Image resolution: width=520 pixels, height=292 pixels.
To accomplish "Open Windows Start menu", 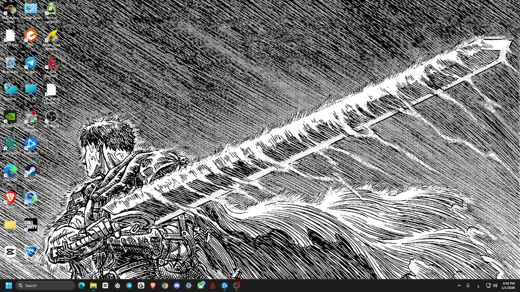I will point(9,286).
